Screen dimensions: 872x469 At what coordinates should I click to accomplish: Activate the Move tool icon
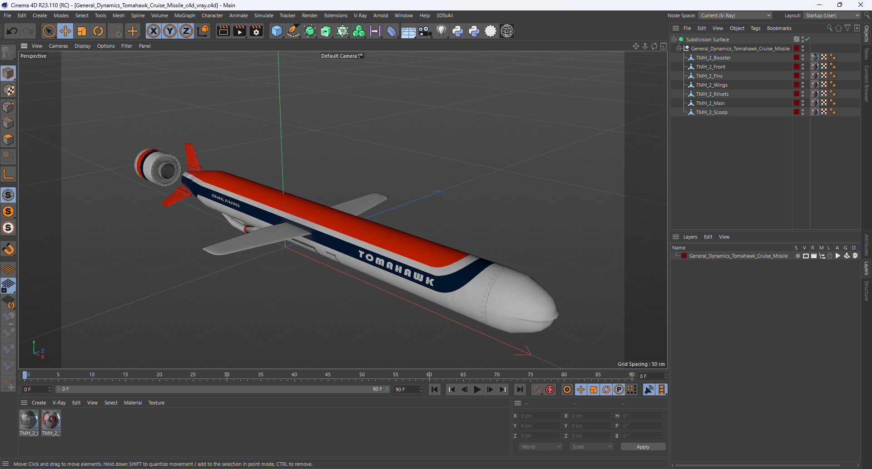tap(65, 31)
